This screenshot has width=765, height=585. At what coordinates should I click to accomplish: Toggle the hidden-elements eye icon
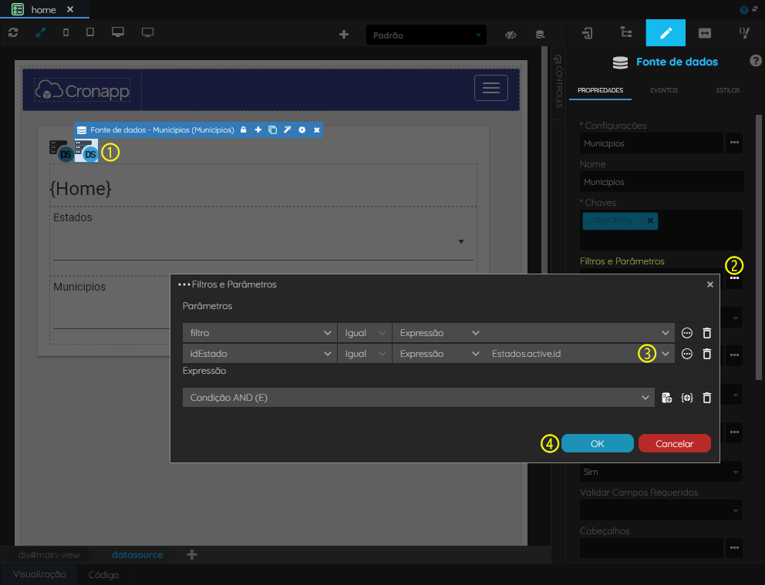pos(511,35)
